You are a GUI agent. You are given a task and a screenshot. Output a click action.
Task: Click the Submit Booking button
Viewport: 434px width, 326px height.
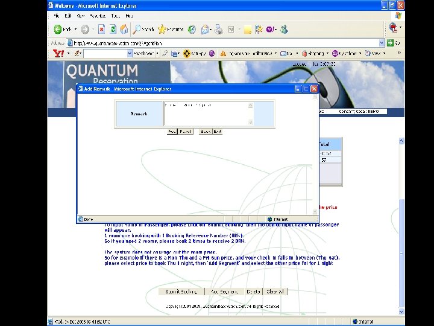pyautogui.click(x=181, y=292)
